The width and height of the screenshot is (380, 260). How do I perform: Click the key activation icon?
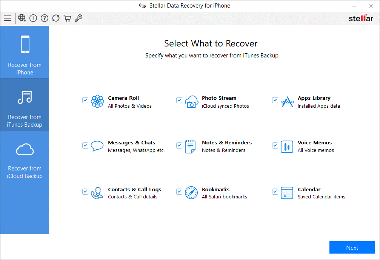(78, 18)
